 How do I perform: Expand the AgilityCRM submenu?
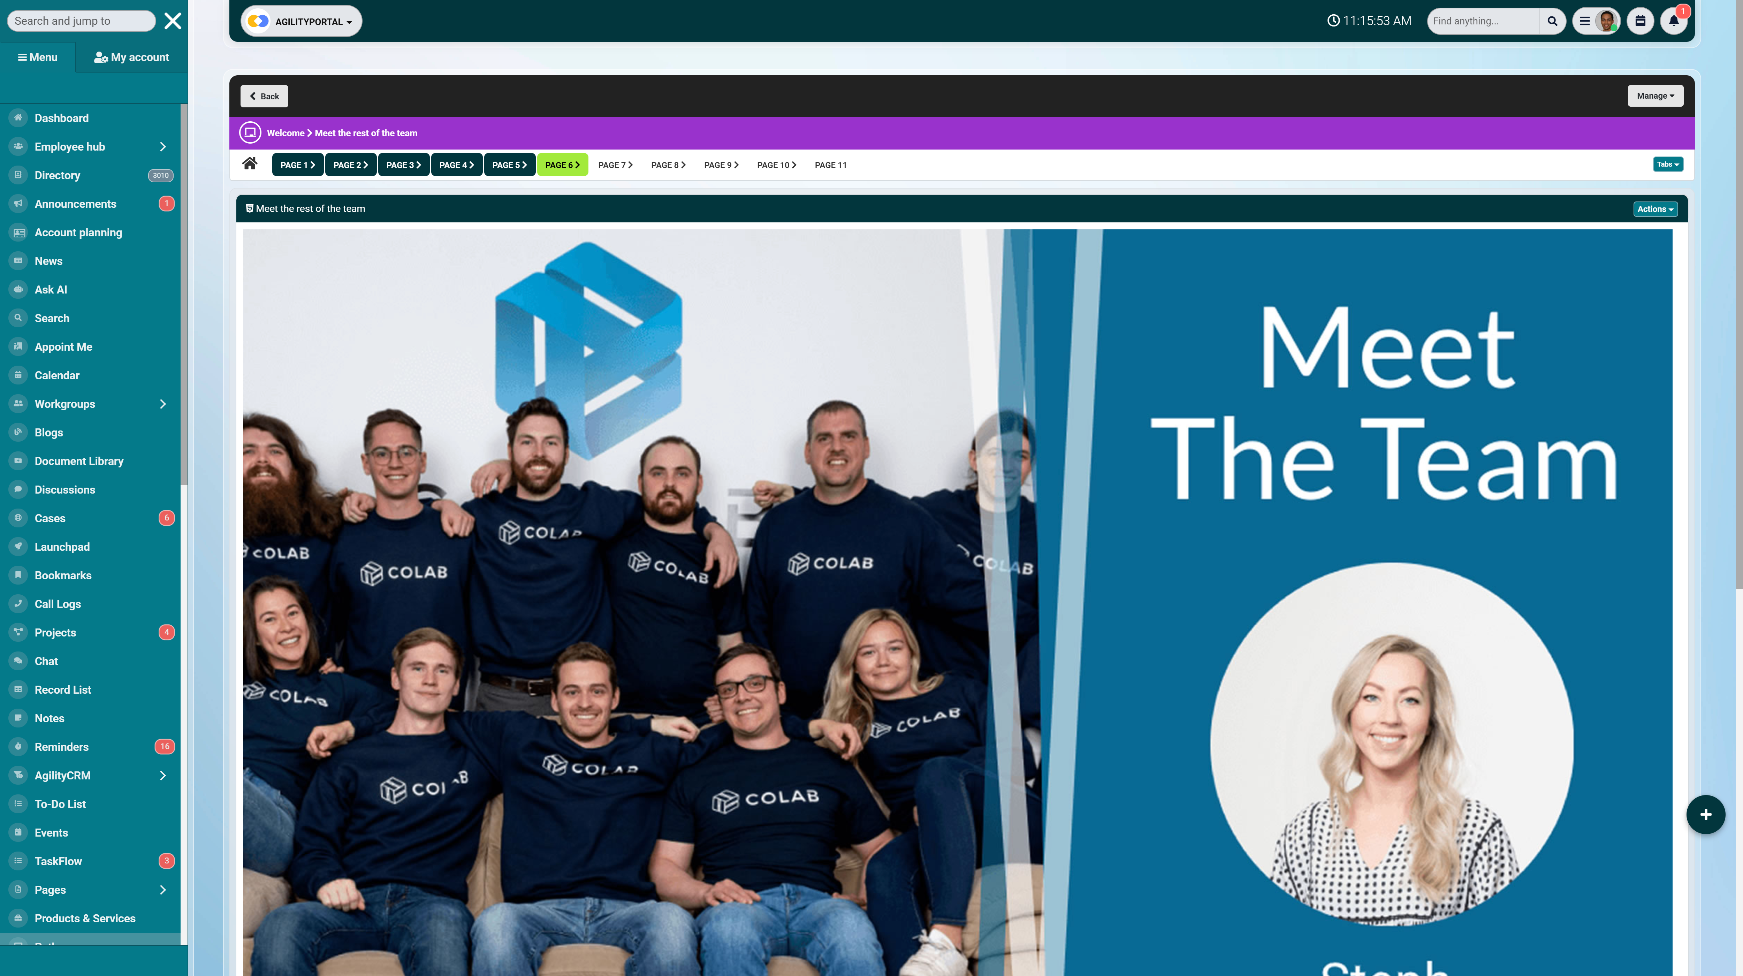[162, 775]
